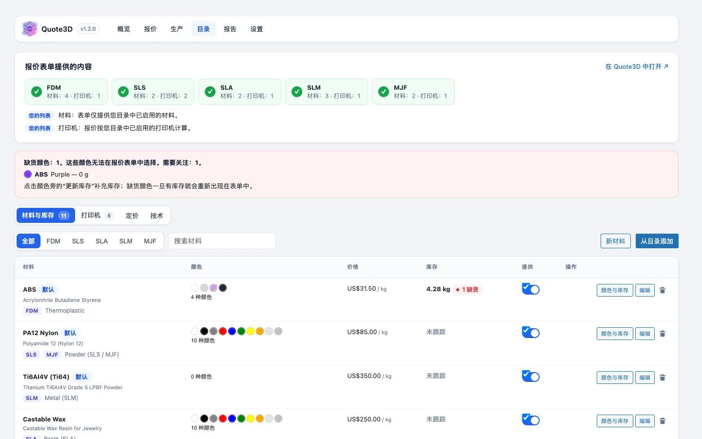Image resolution: width=702 pixels, height=439 pixels.
Task: Open the 报告 nav tab
Action: click(230, 29)
